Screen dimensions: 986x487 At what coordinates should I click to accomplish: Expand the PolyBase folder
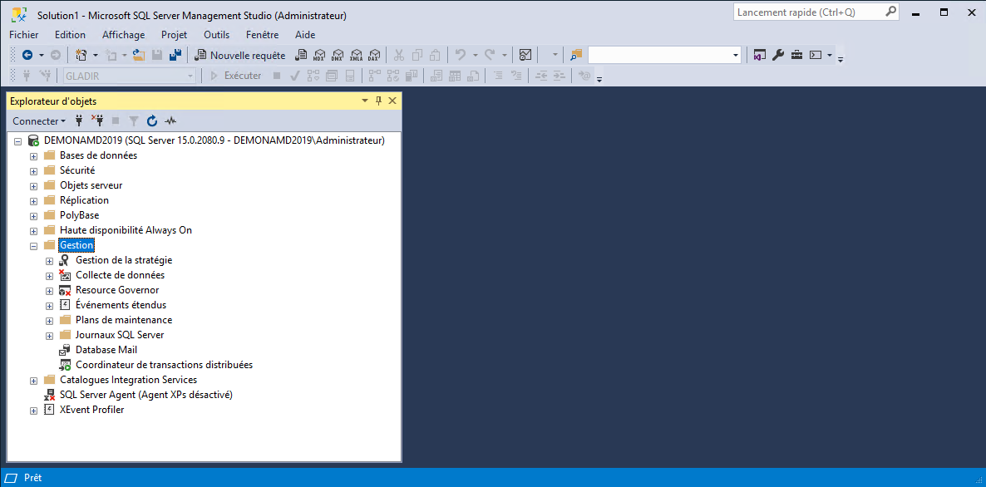(34, 216)
